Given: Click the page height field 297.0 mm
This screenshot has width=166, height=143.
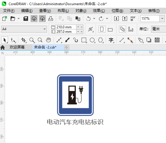Looking at the screenshot, I should click(x=66, y=32).
